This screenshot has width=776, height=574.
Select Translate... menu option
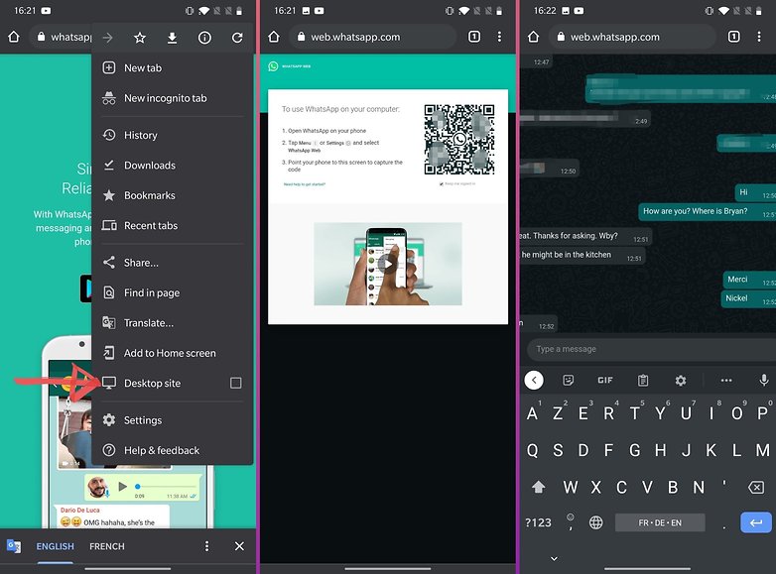click(173, 323)
